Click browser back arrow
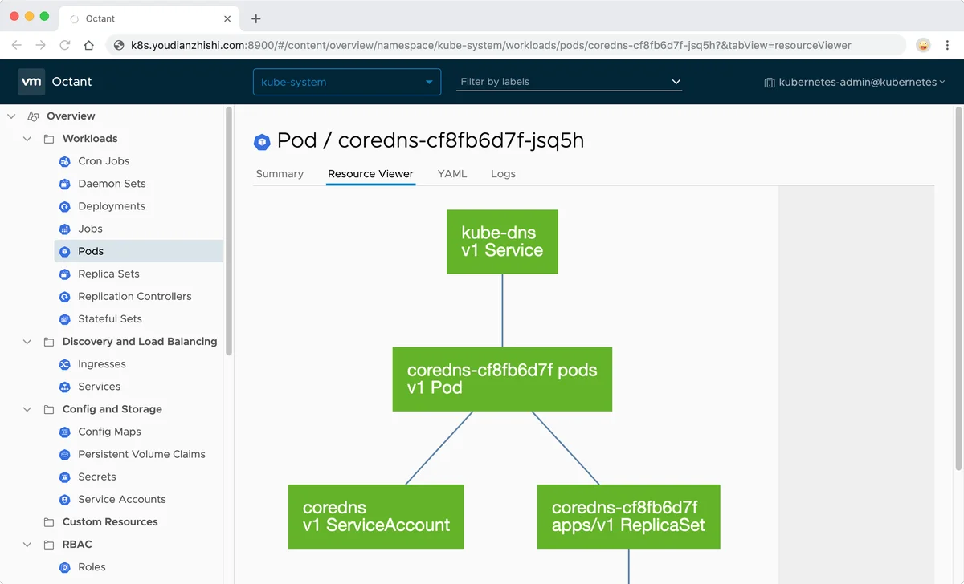 (16, 45)
